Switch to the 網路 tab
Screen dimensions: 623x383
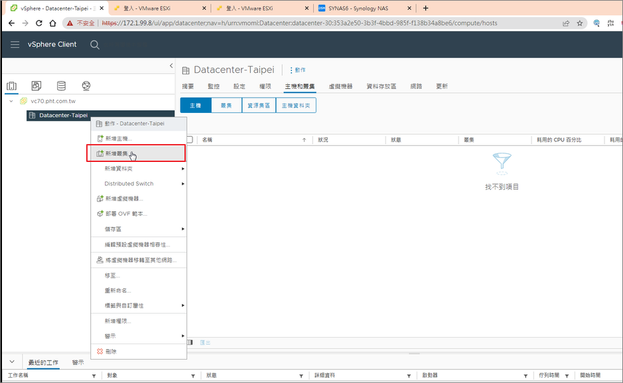click(416, 86)
